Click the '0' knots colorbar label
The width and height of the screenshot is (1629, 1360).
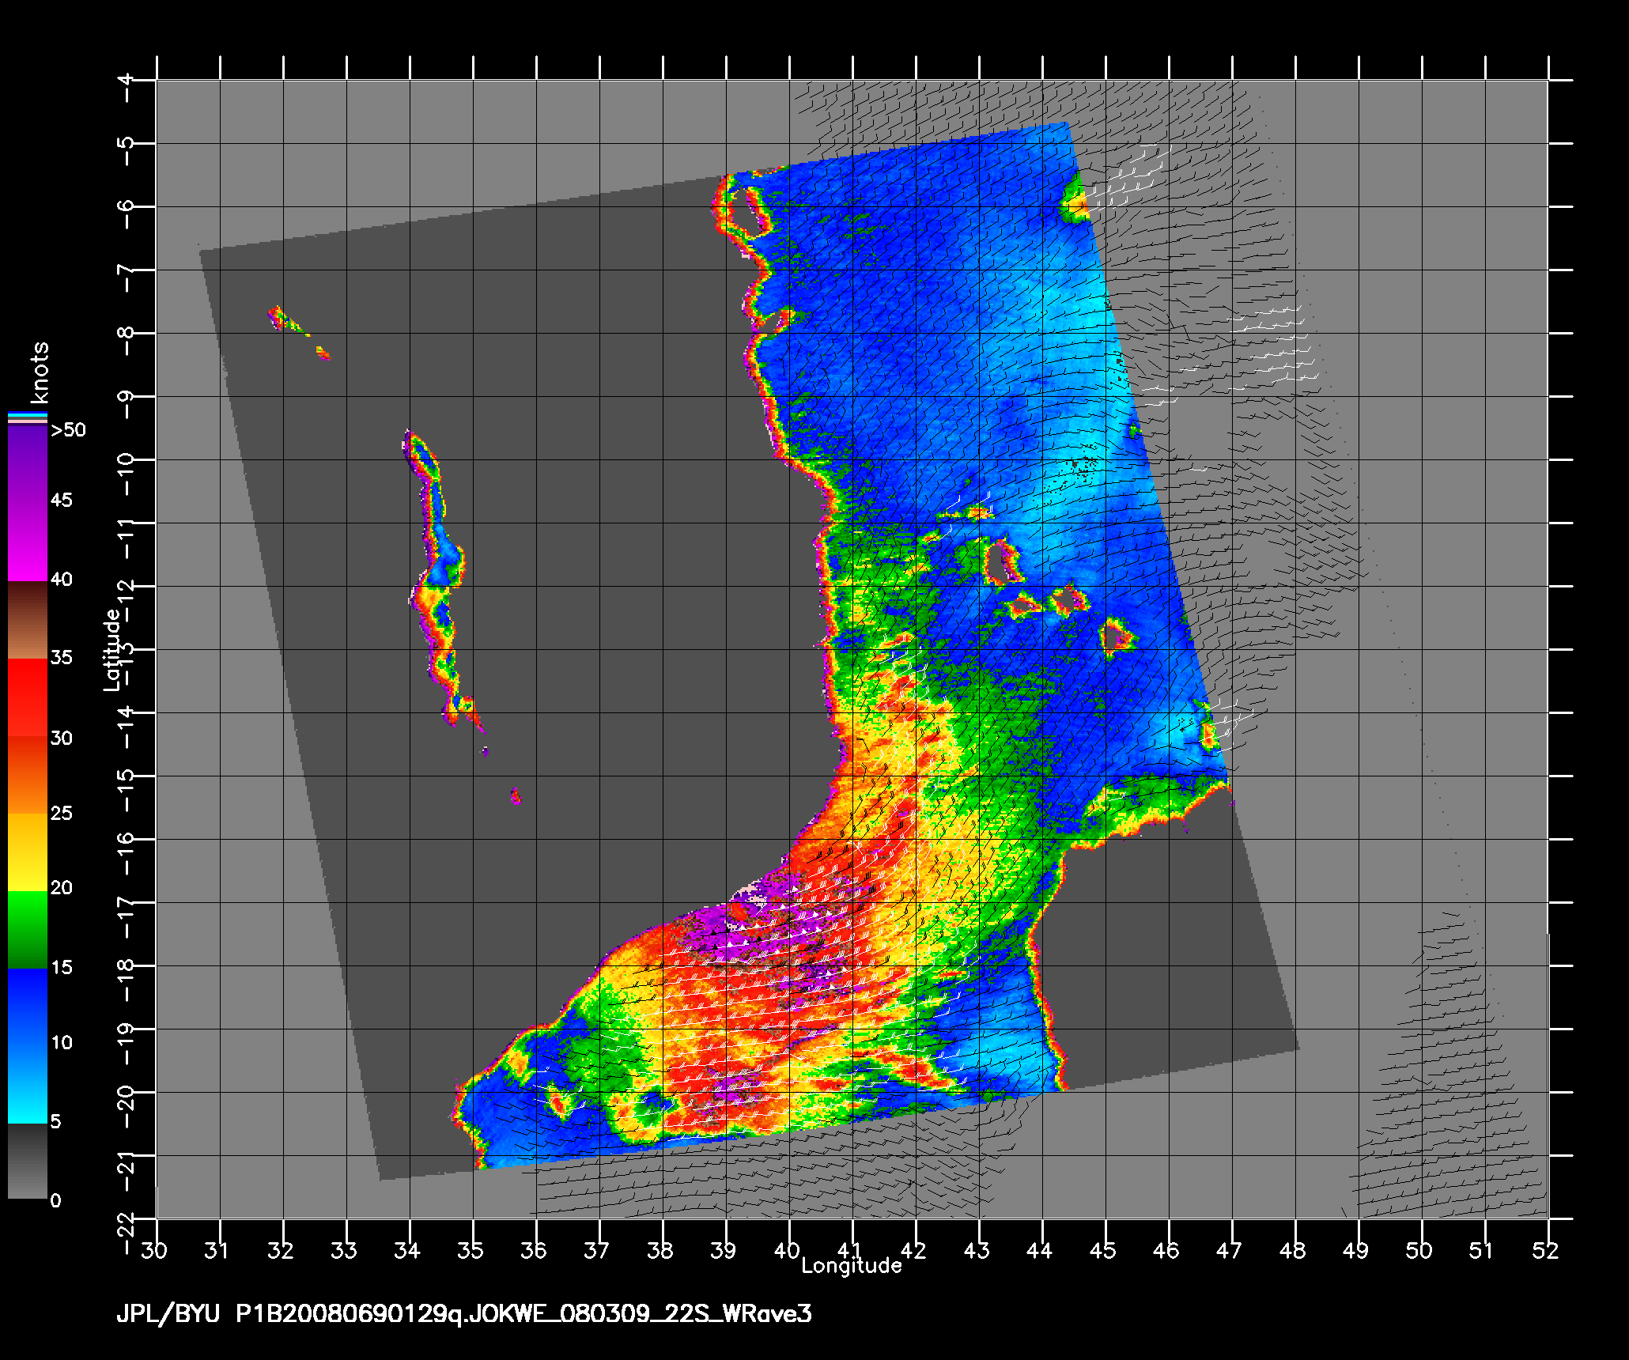tap(55, 1200)
